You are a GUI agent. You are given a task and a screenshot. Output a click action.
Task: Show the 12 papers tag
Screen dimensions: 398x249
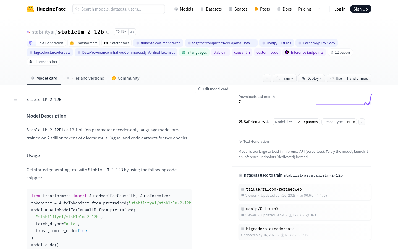340,52
